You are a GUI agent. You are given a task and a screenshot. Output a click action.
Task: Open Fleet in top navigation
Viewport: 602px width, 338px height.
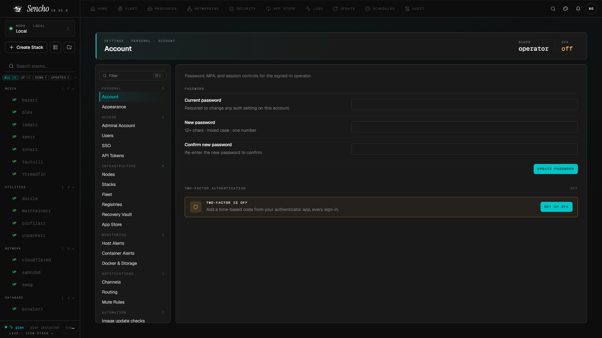pyautogui.click(x=127, y=9)
